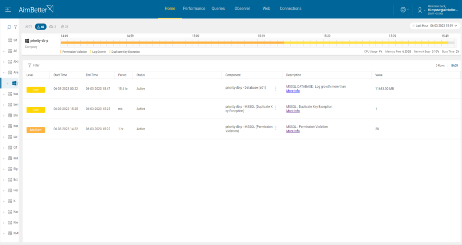
Task: Open the Observer tab
Action: [242, 9]
